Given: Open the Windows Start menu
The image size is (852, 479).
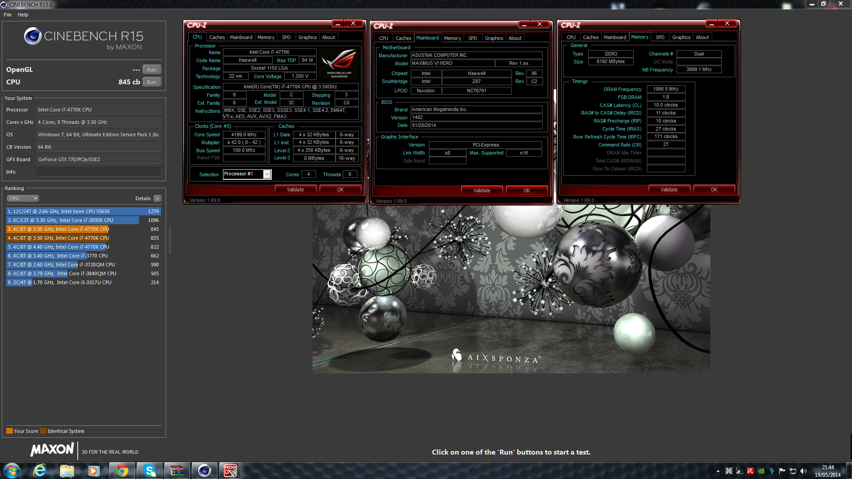Looking at the screenshot, I should coord(12,471).
